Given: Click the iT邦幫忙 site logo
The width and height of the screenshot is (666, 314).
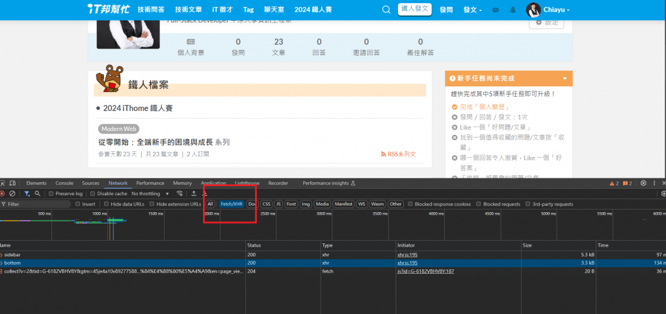Looking at the screenshot, I should point(109,9).
